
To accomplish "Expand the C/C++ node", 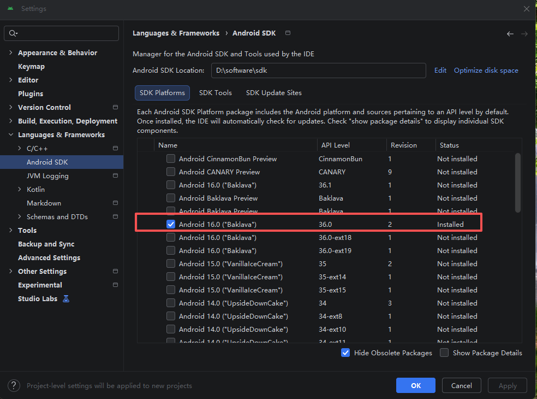I will [20, 148].
